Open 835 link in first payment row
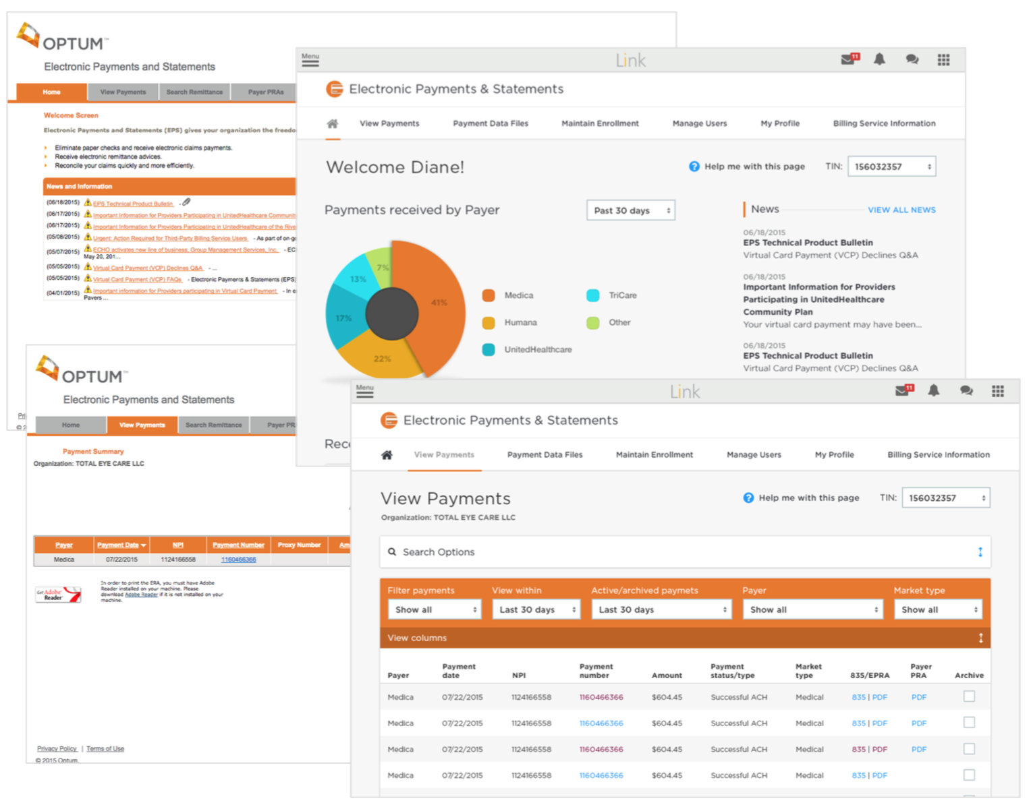This screenshot has width=1031, height=809. pos(858,697)
